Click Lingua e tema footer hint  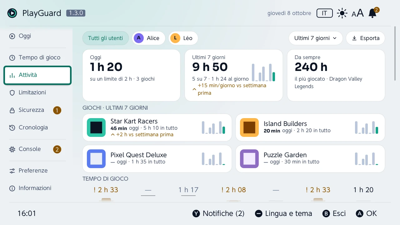(x=283, y=213)
